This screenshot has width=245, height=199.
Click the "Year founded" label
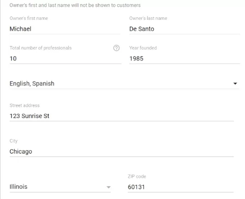(x=143, y=48)
